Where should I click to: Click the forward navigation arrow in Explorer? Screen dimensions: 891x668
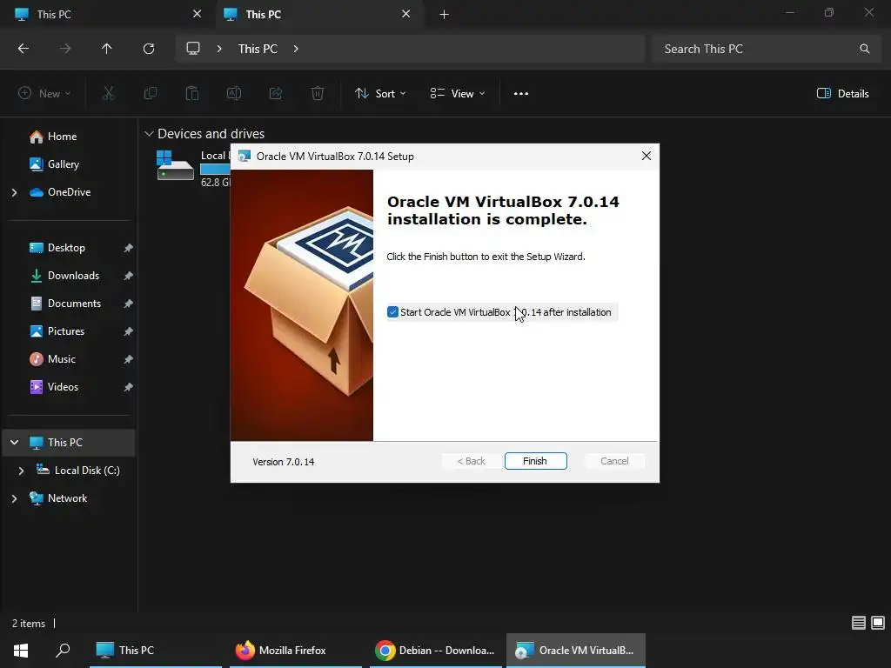65,49
